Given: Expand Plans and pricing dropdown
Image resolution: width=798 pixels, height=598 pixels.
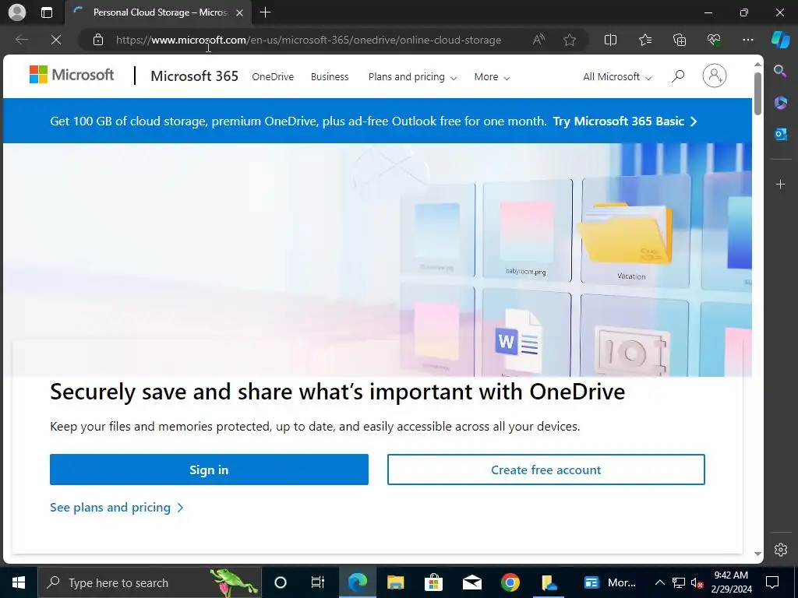Looking at the screenshot, I should click(412, 77).
